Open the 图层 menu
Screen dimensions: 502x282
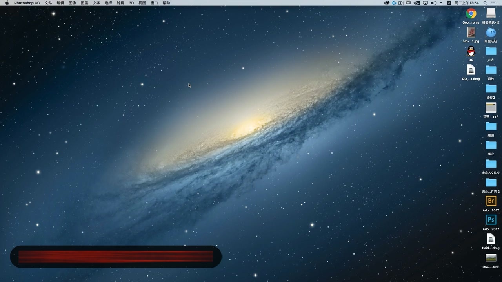84,3
